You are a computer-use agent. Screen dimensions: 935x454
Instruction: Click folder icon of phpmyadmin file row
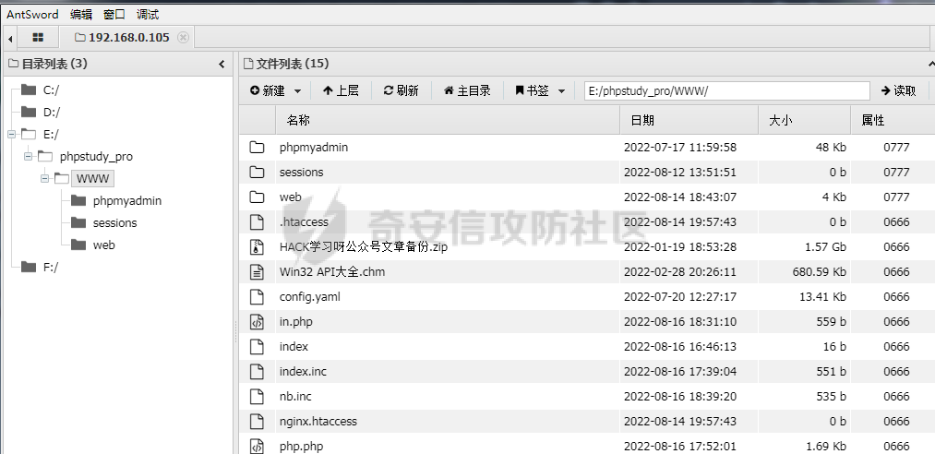point(257,147)
